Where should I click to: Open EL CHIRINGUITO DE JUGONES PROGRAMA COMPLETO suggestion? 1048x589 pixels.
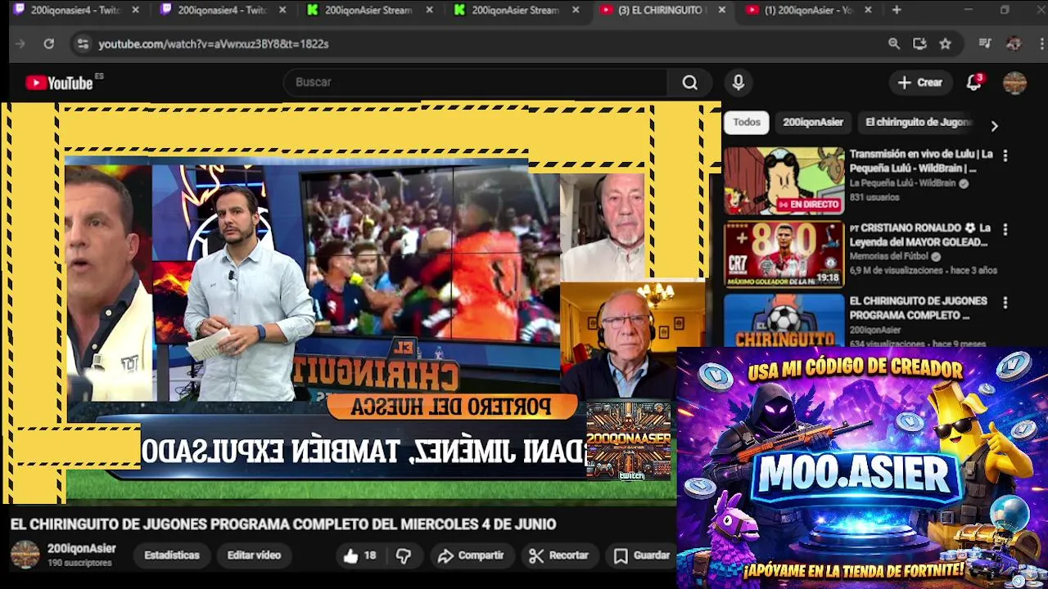tap(918, 308)
